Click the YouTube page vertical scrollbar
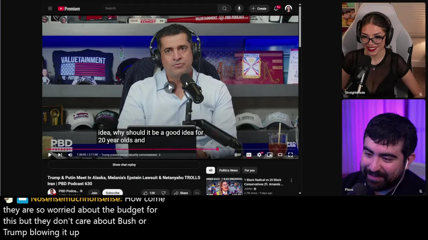 click(300, 27)
